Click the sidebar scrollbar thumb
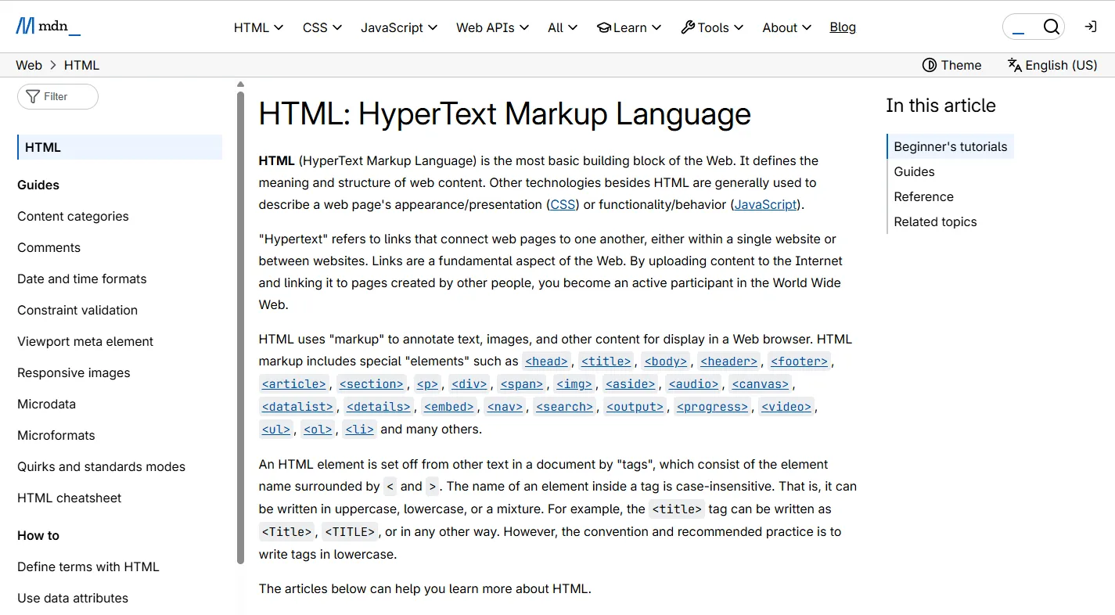The width and height of the screenshot is (1115, 615). tap(241, 327)
